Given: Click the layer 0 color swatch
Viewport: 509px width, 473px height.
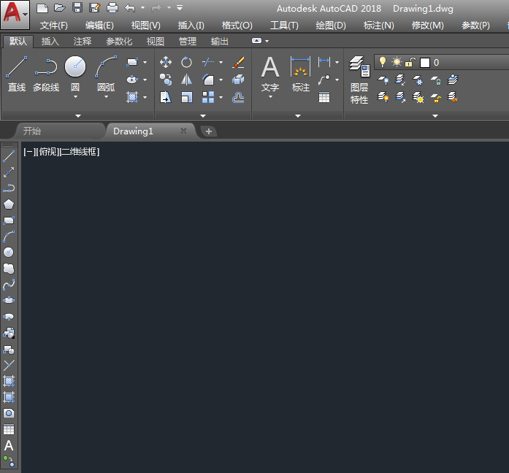Looking at the screenshot, I should tap(425, 63).
